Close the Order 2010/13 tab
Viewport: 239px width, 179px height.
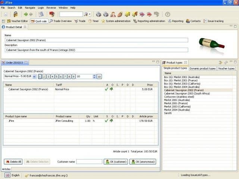[26, 62]
